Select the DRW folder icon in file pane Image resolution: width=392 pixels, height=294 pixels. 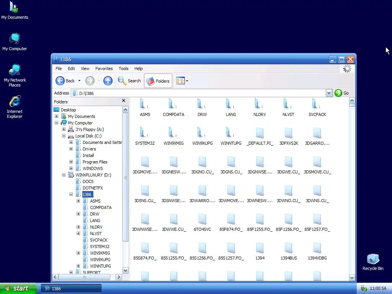click(x=202, y=104)
